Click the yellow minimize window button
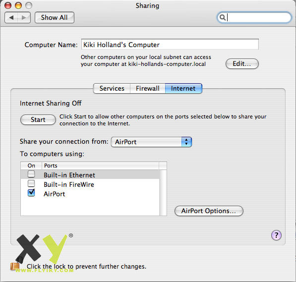The image size is (296, 282). point(18,5)
